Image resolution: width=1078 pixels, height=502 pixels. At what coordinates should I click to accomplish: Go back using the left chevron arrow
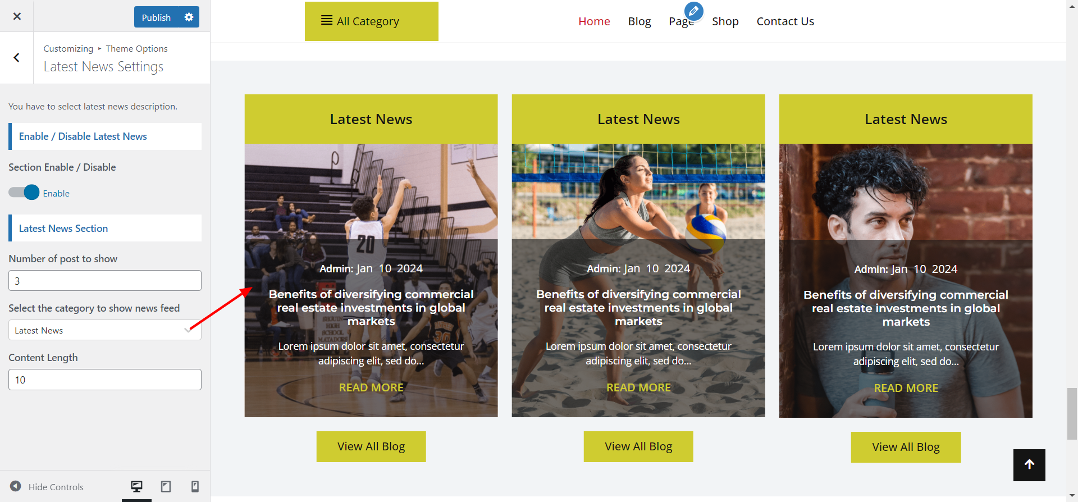coord(17,58)
